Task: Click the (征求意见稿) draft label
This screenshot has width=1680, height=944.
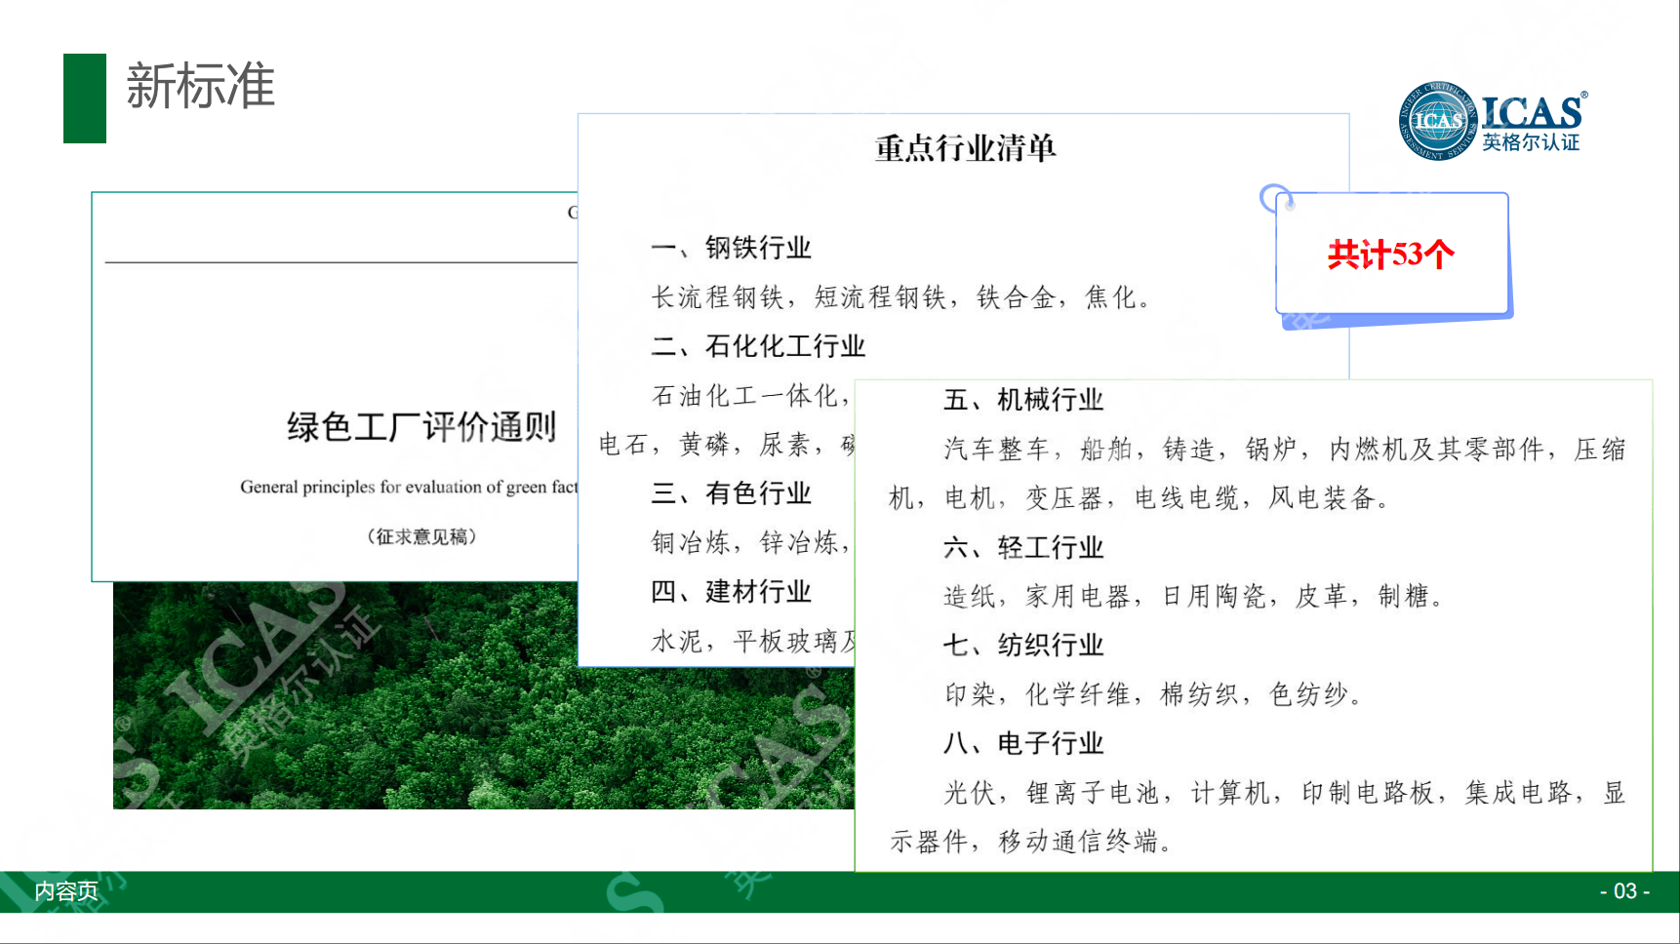Action: pos(421,536)
